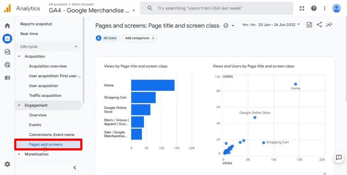Open User acquisition: First user report
The image size is (347, 175).
pyautogui.click(x=55, y=76)
